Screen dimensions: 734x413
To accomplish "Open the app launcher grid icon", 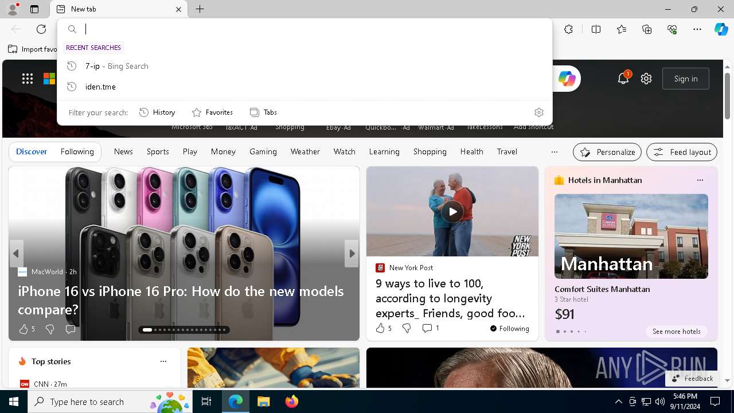I will point(28,79).
